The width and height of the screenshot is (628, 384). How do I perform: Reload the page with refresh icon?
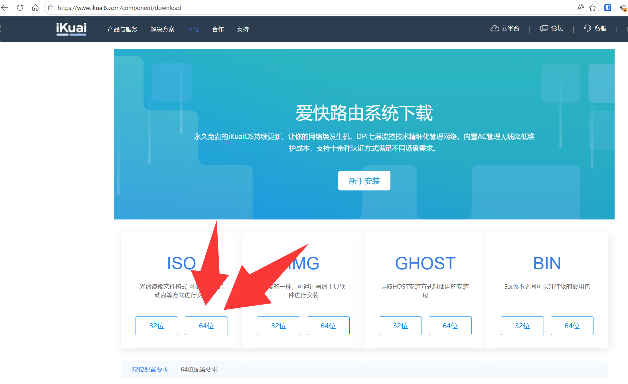[20, 8]
